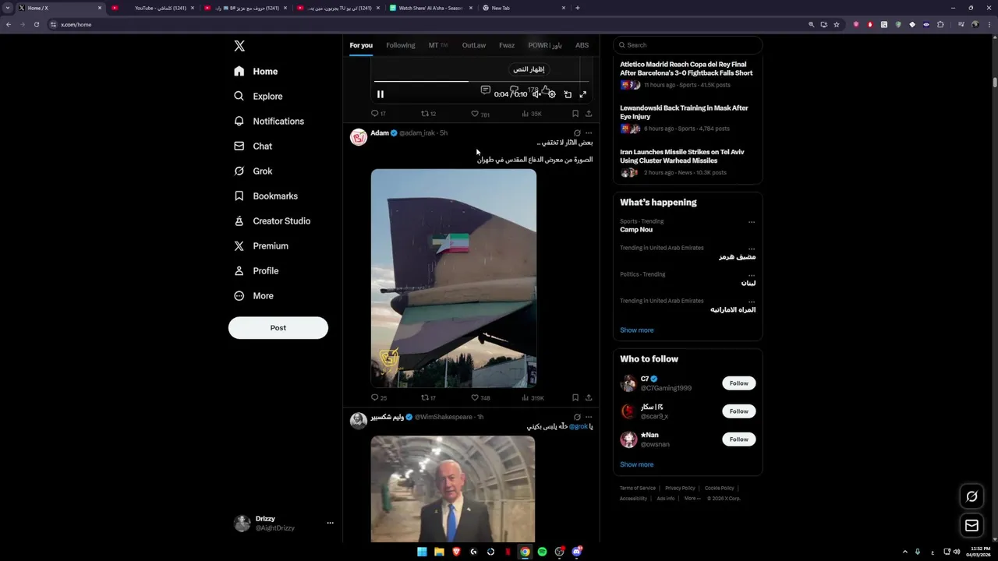Click the Search input field
The image size is (998, 561).
click(x=688, y=45)
